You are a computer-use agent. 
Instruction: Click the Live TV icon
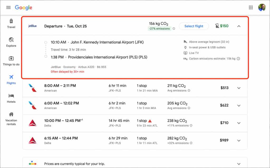[x=185, y=53]
